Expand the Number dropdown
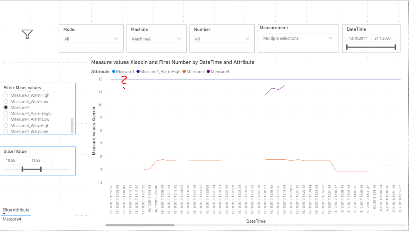The height and width of the screenshot is (232, 410). tap(222, 39)
